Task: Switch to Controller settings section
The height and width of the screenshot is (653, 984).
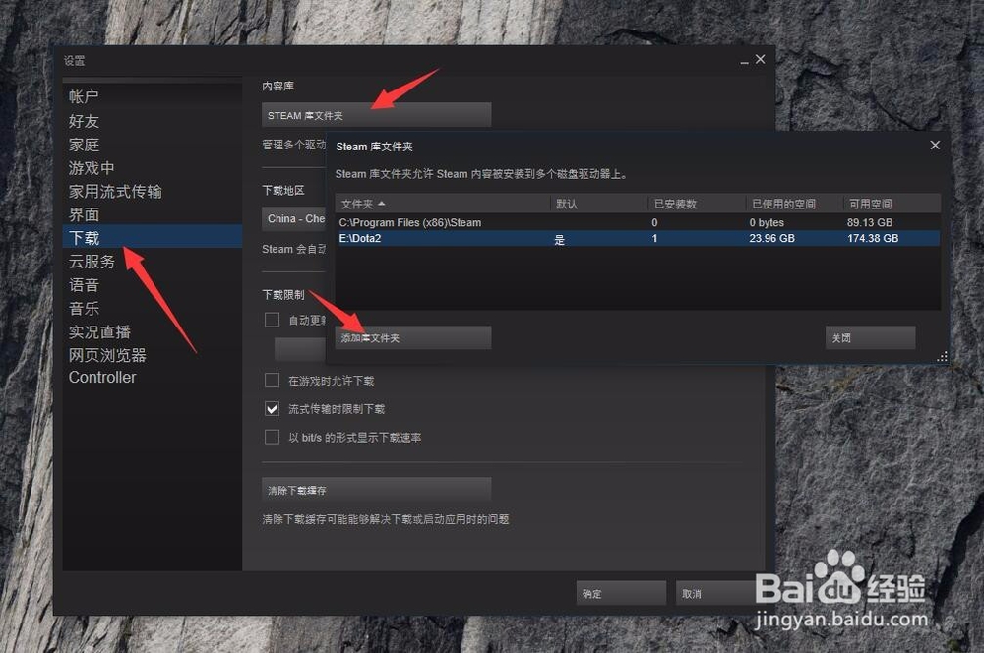Action: tap(101, 377)
